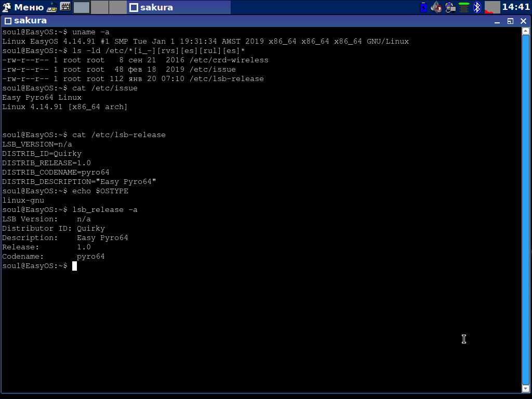Close the sakura terminal window
Viewport: 532px width, 399px height.
tap(524, 21)
